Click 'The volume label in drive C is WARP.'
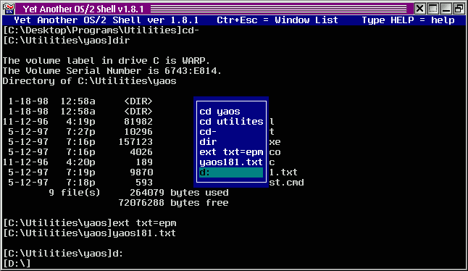 pyautogui.click(x=106, y=61)
